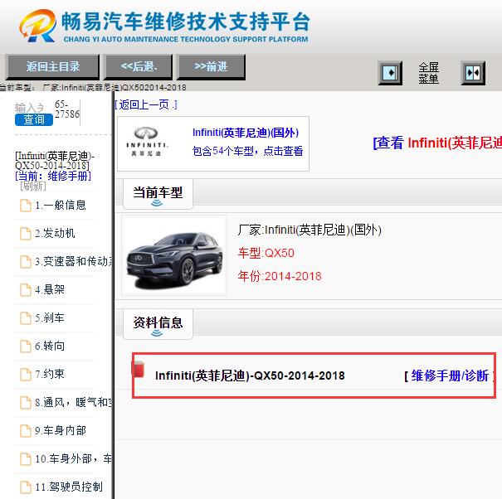502x499 pixels.
Task: Open tree item 6.转向
Action: pyautogui.click(x=50, y=346)
